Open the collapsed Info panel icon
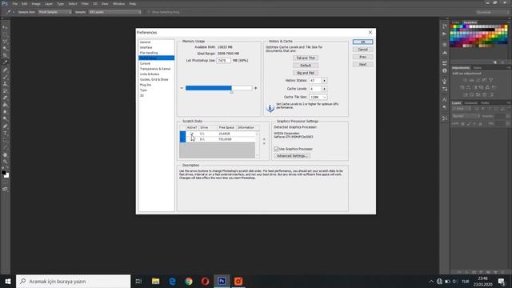The height and width of the screenshot is (288, 512). (x=445, y=71)
